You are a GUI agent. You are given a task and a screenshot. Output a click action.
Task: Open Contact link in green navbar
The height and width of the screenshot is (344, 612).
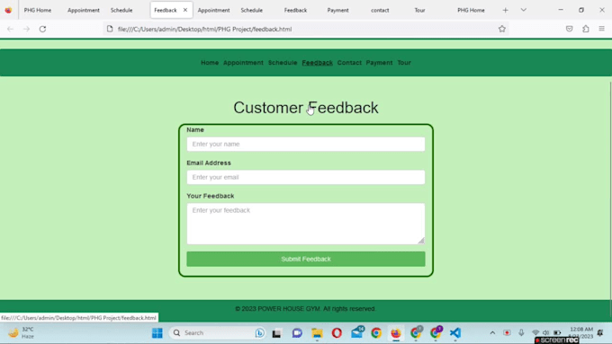(x=349, y=63)
